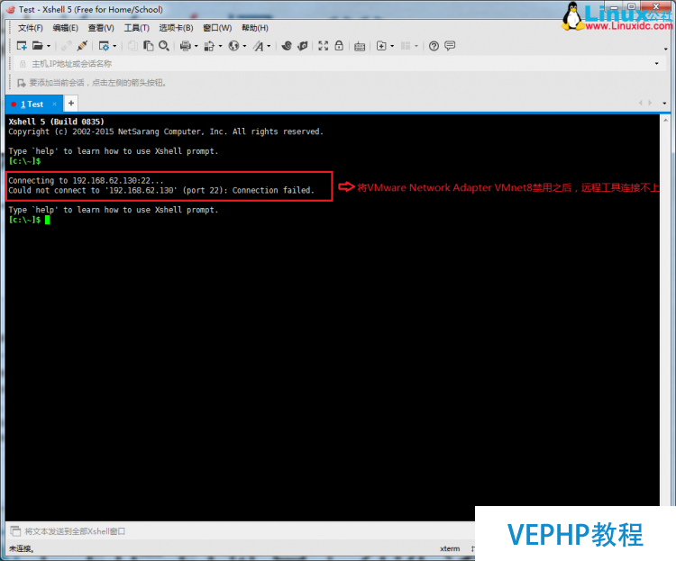Launch the second leaf-swirl tool icon
This screenshot has width=676, height=561.
click(x=303, y=46)
